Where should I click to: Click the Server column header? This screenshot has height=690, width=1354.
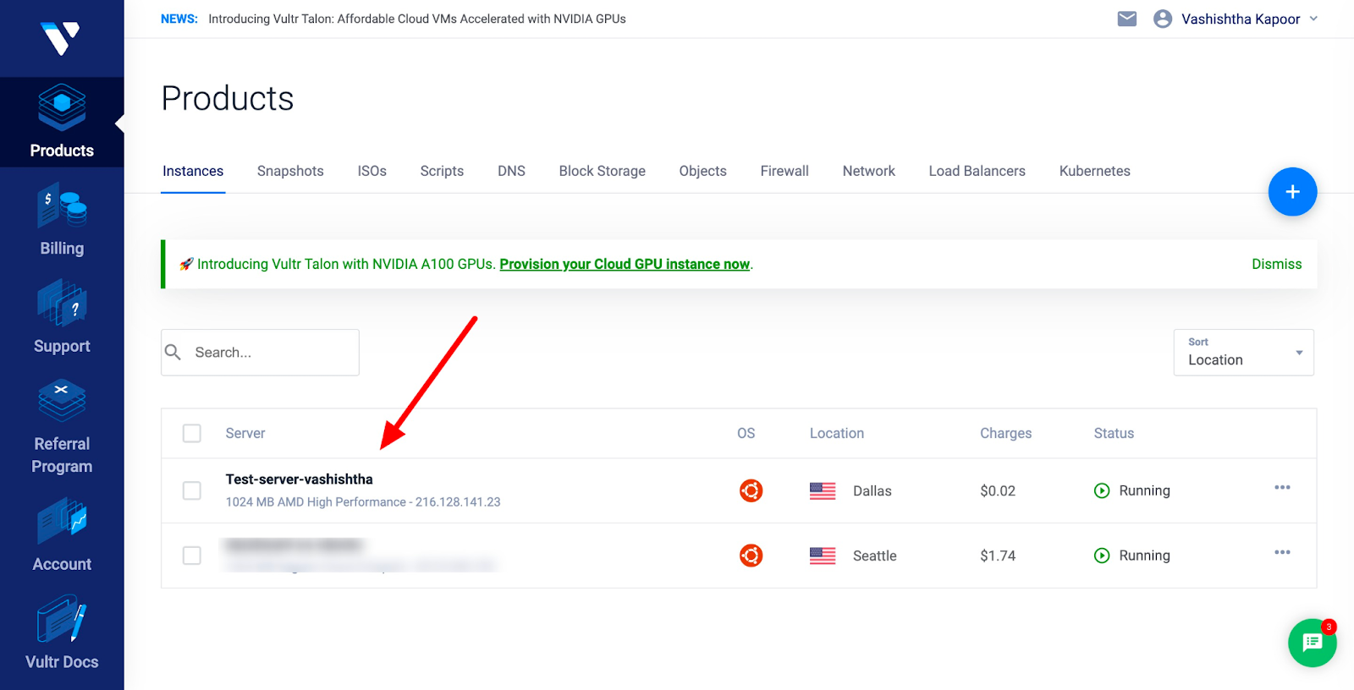[245, 433]
